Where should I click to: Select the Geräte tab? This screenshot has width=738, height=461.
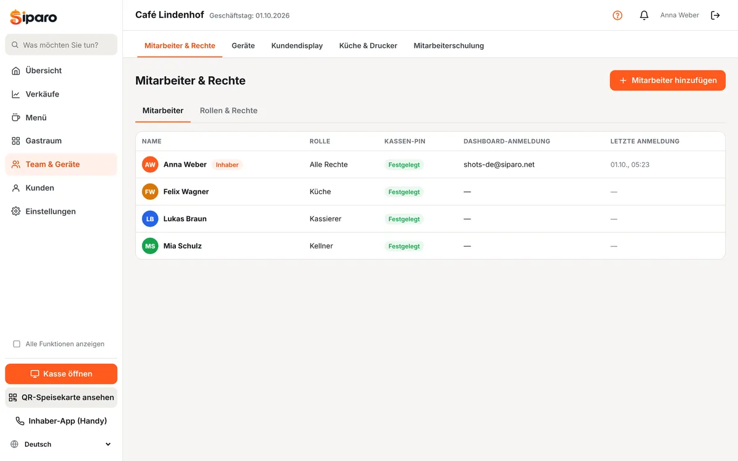[243, 45]
